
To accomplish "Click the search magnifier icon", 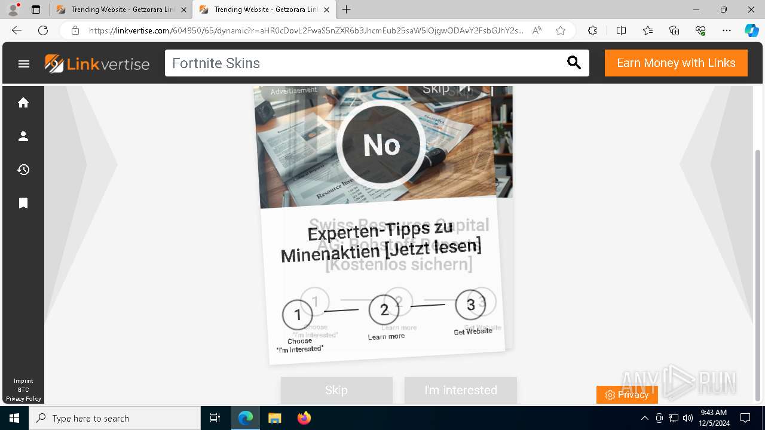I will point(574,63).
